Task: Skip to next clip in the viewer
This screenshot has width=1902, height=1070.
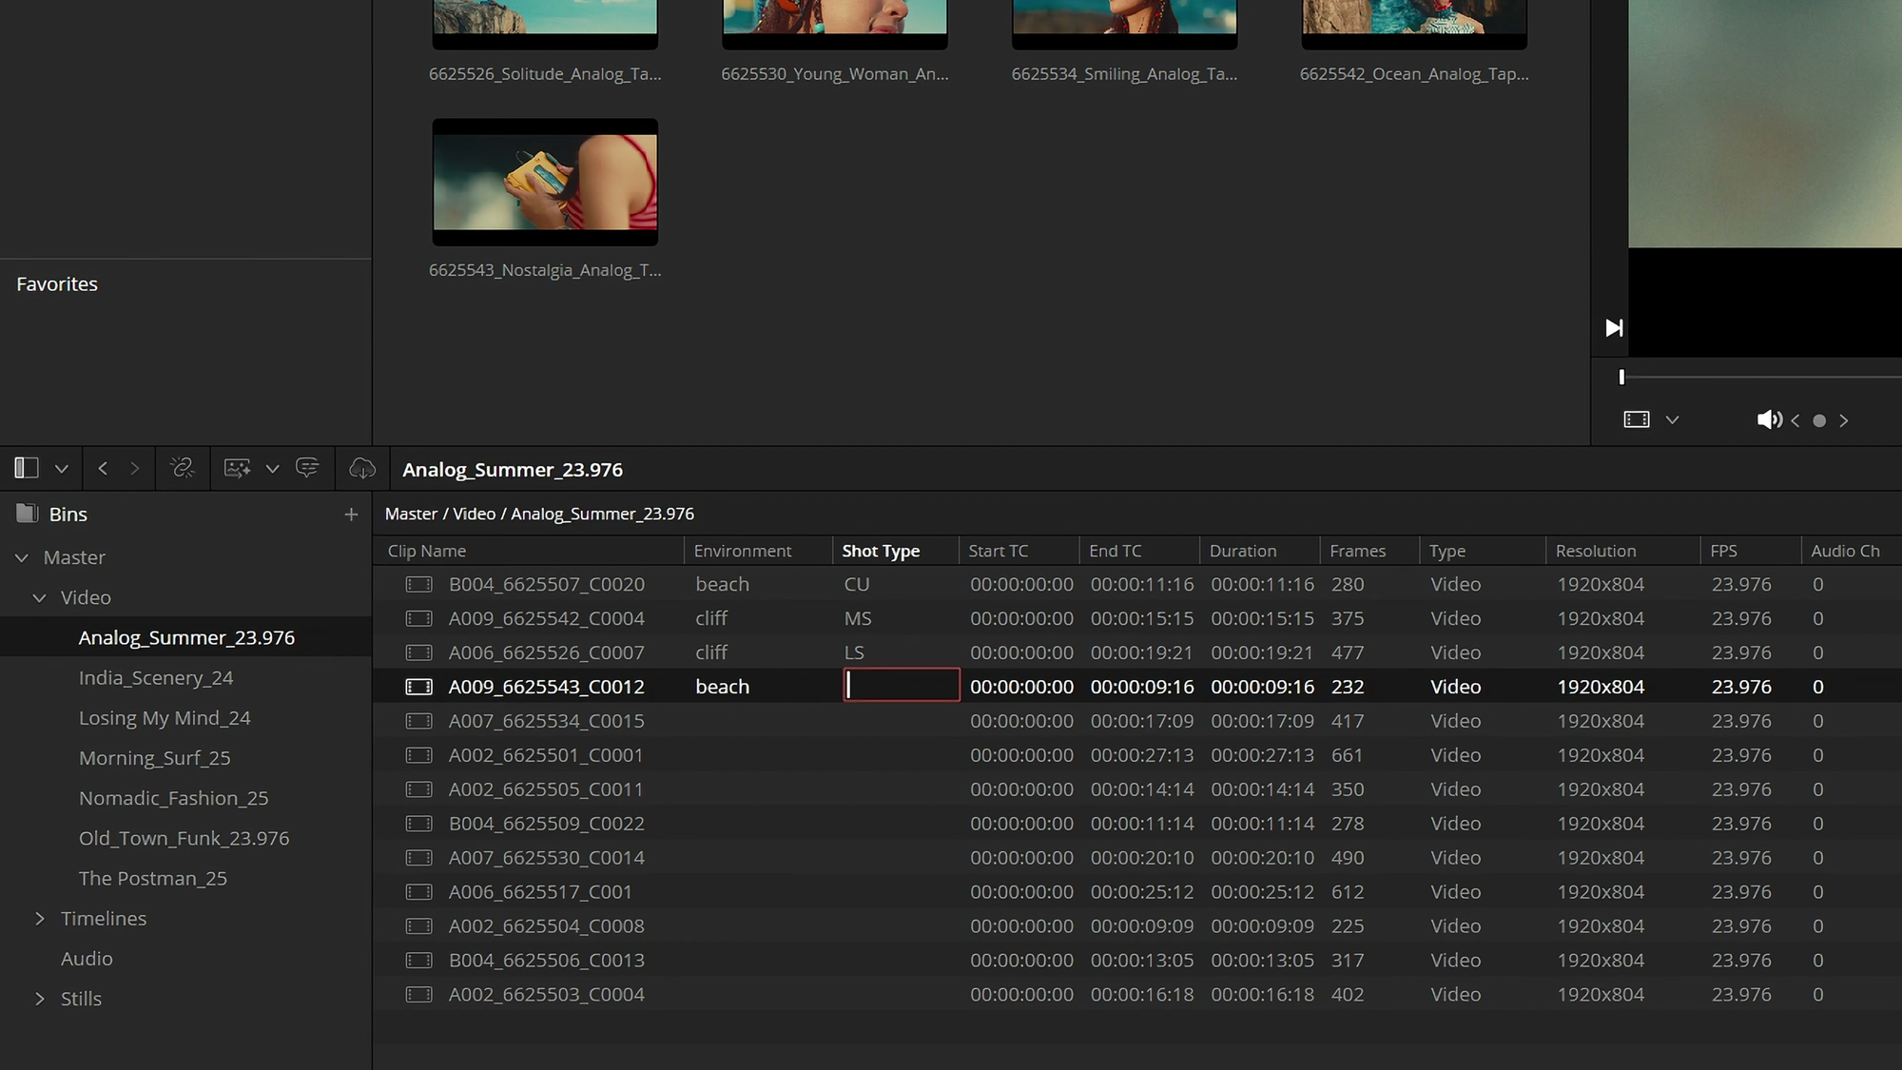Action: (1614, 328)
